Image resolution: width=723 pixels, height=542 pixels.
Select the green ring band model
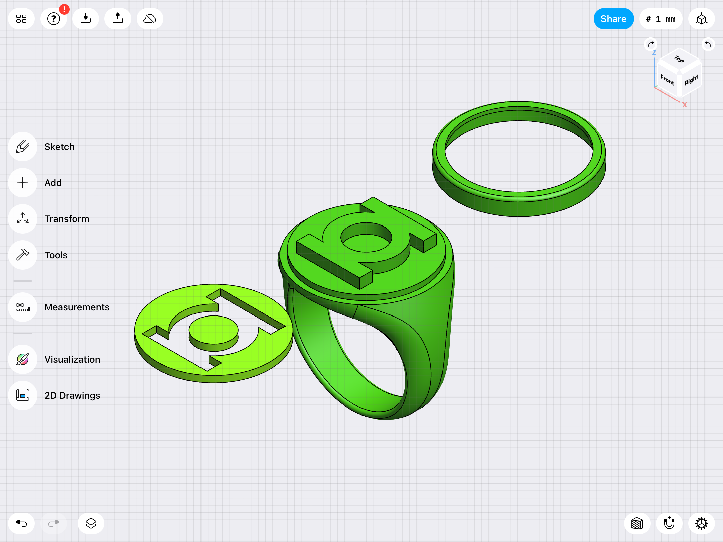(x=519, y=204)
